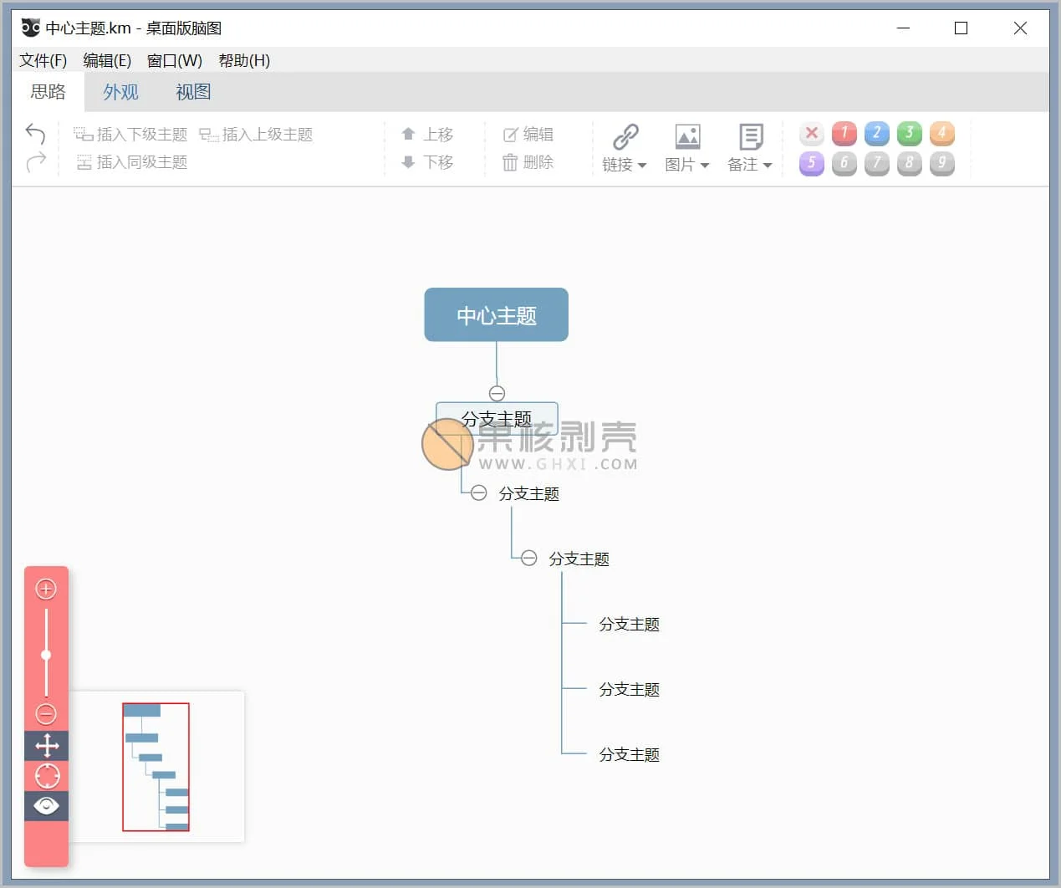Click 插入下级主题 button
The width and height of the screenshot is (1061, 888).
131,135
